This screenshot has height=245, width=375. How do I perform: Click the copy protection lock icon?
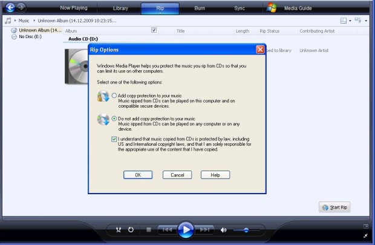pyautogui.click(x=103, y=96)
